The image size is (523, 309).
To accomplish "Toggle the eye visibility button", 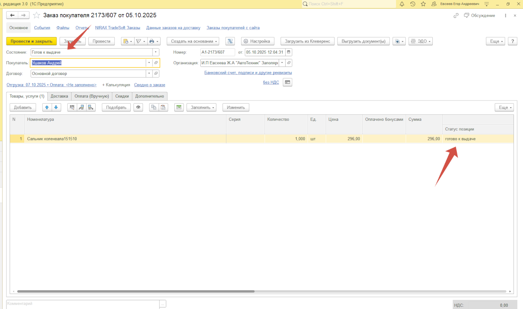I will (x=138, y=107).
